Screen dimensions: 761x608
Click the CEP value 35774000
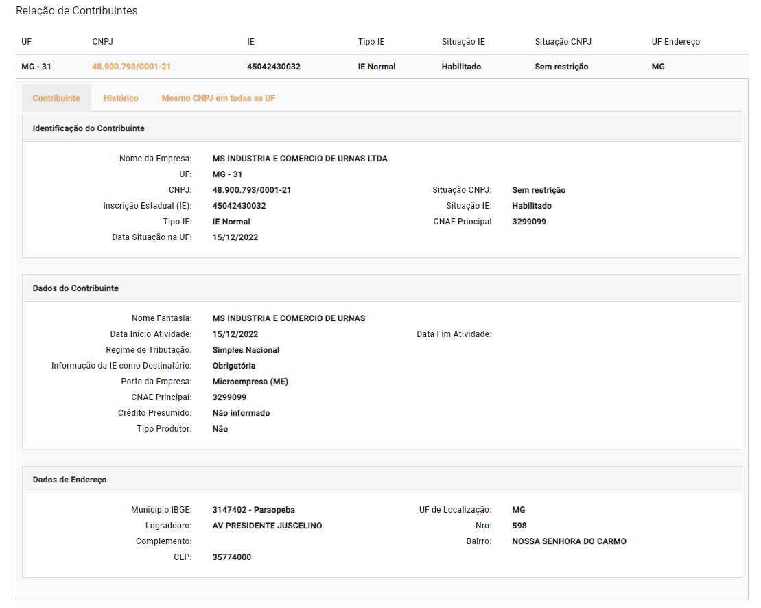coord(232,557)
